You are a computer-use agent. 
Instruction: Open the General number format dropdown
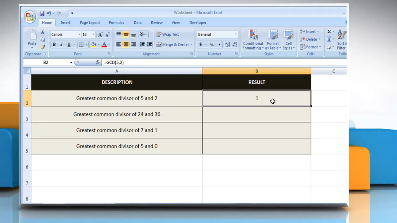[x=236, y=34]
